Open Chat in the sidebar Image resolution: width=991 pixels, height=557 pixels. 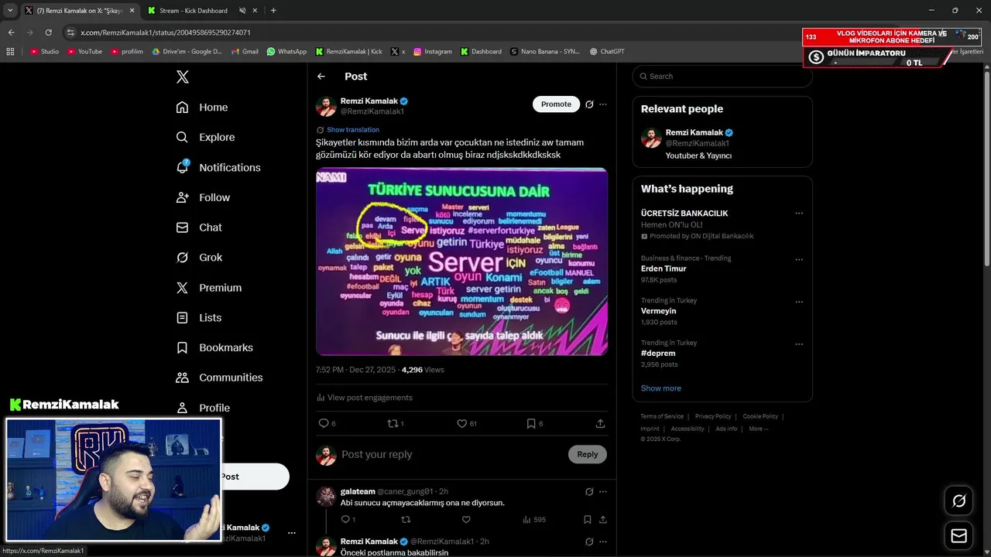pyautogui.click(x=199, y=227)
